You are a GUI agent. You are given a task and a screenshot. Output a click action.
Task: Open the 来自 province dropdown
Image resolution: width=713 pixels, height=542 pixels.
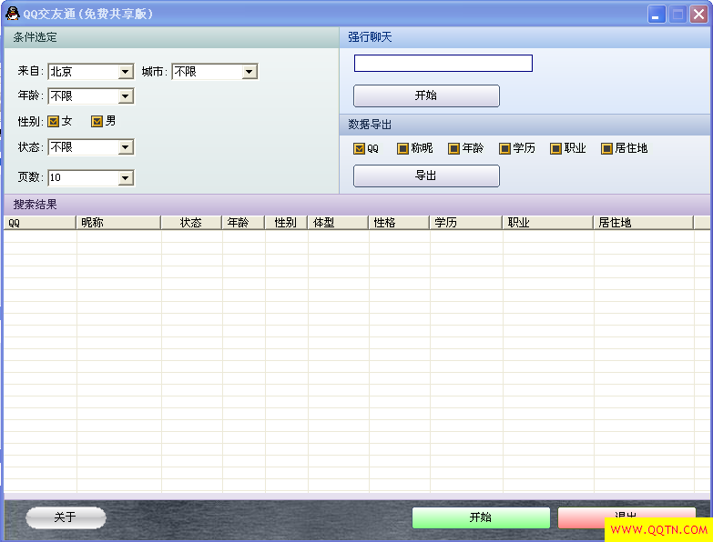(x=126, y=72)
